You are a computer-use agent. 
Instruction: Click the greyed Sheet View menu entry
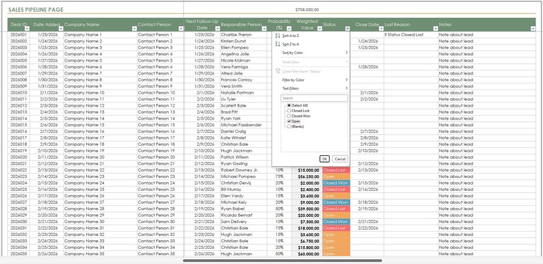coord(310,62)
